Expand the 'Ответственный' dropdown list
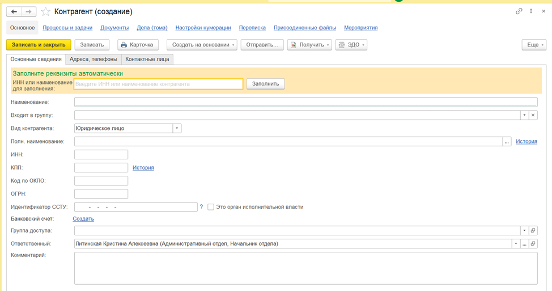This screenshot has height=291, width=552. click(516, 244)
